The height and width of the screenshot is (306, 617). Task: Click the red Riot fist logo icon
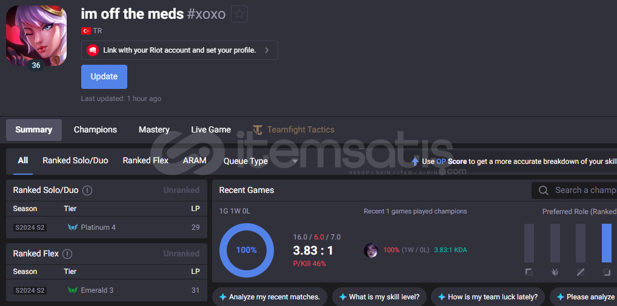coord(93,50)
